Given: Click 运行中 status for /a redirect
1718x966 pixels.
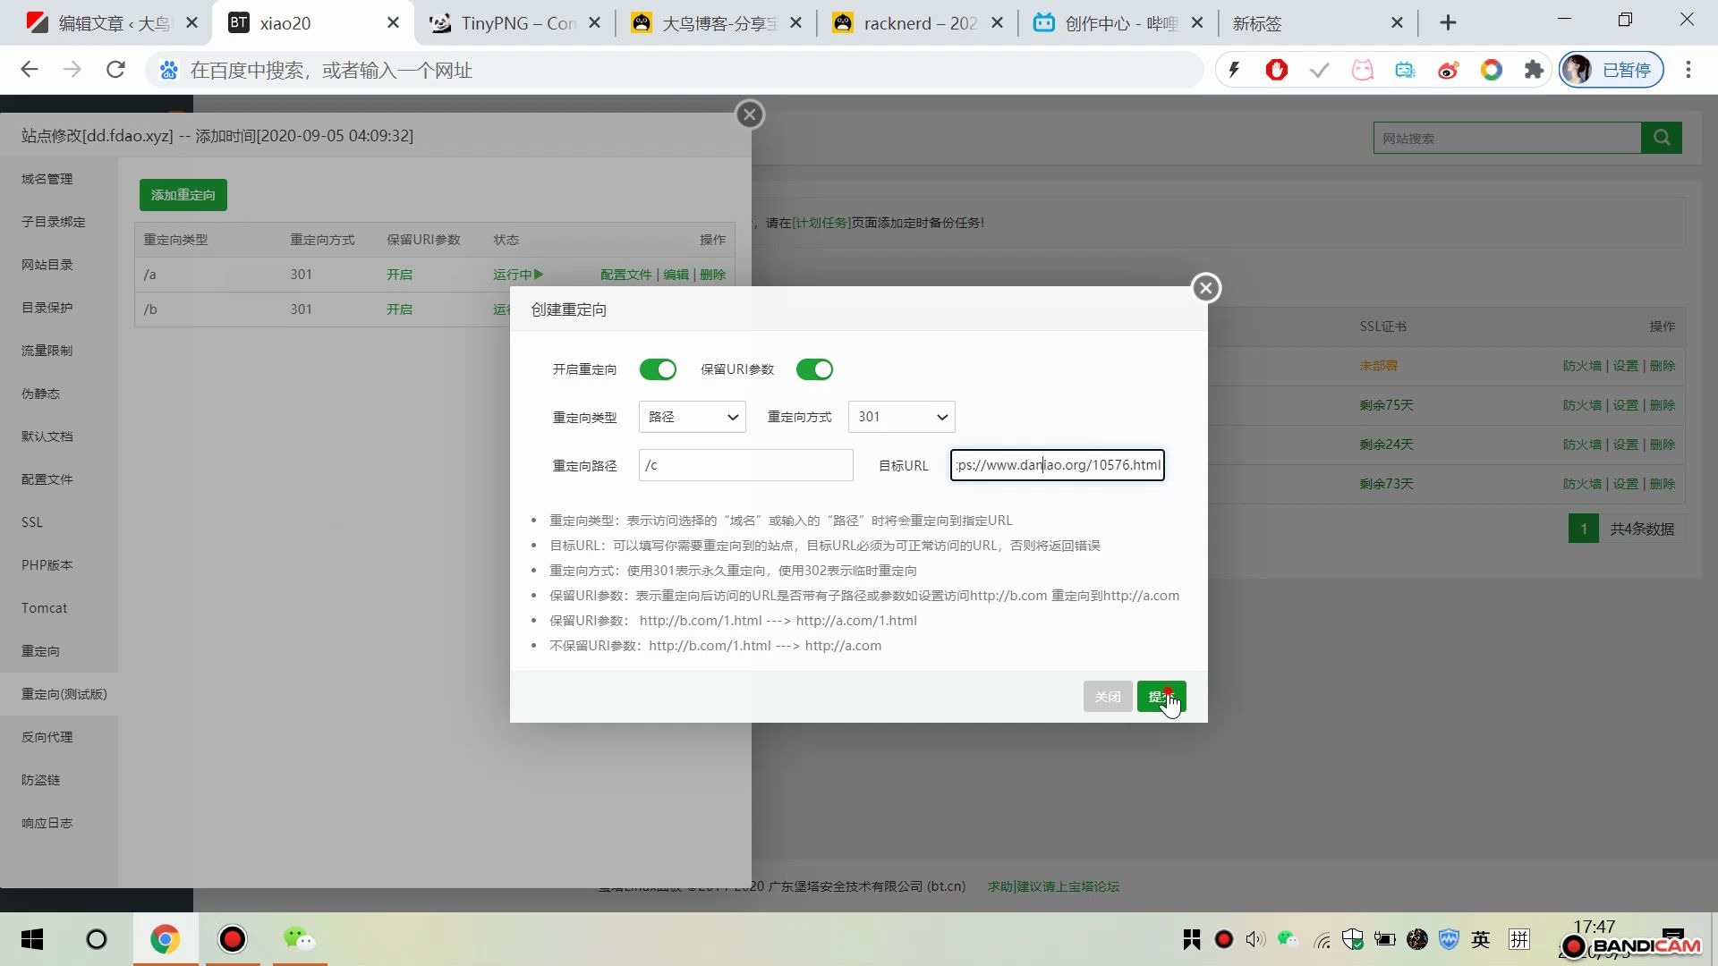Looking at the screenshot, I should click(518, 275).
